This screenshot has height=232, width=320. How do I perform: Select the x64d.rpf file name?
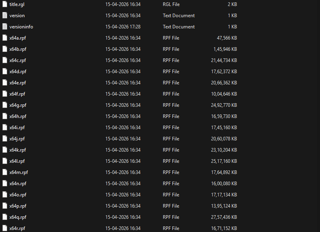tap(18, 72)
